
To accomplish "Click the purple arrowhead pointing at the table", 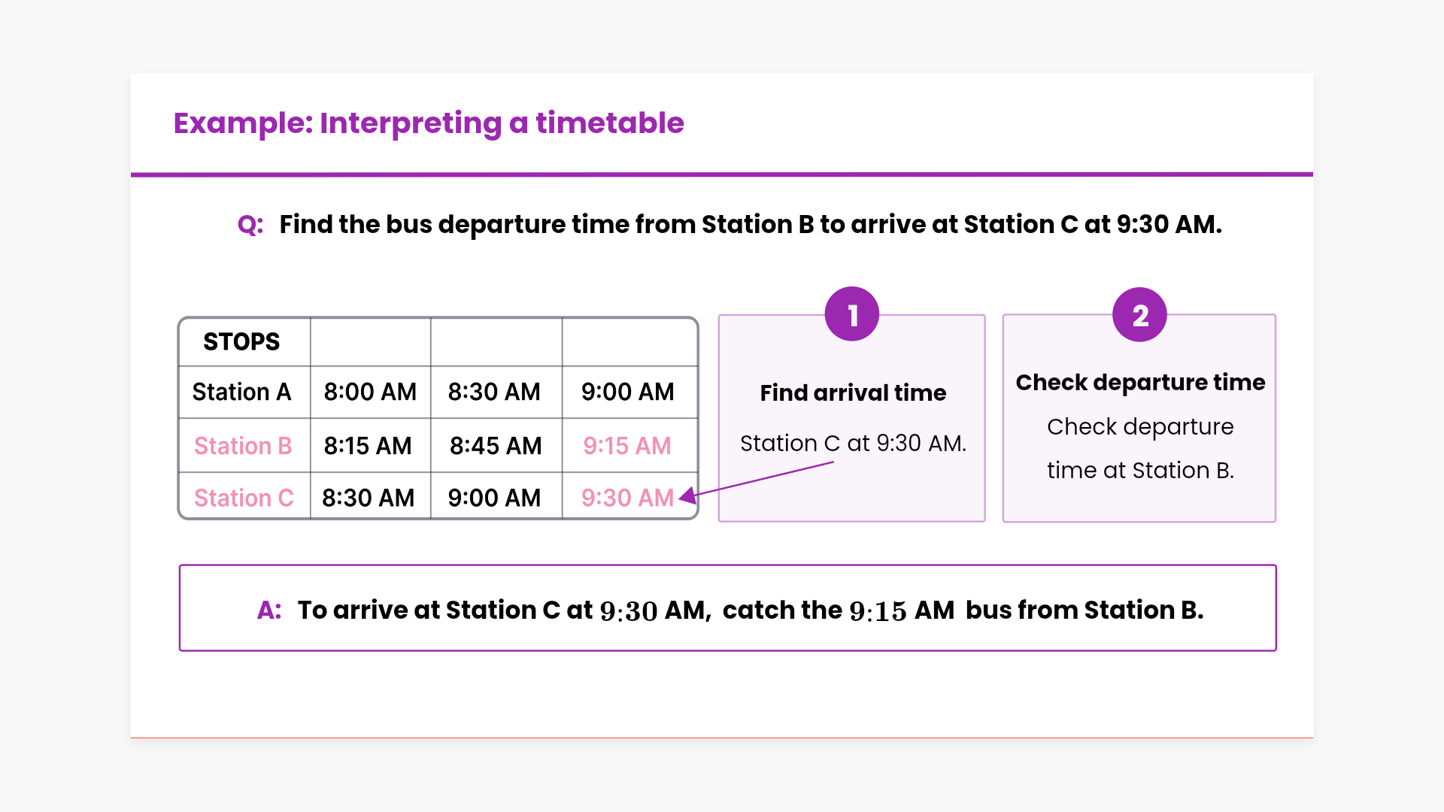I will tap(687, 495).
